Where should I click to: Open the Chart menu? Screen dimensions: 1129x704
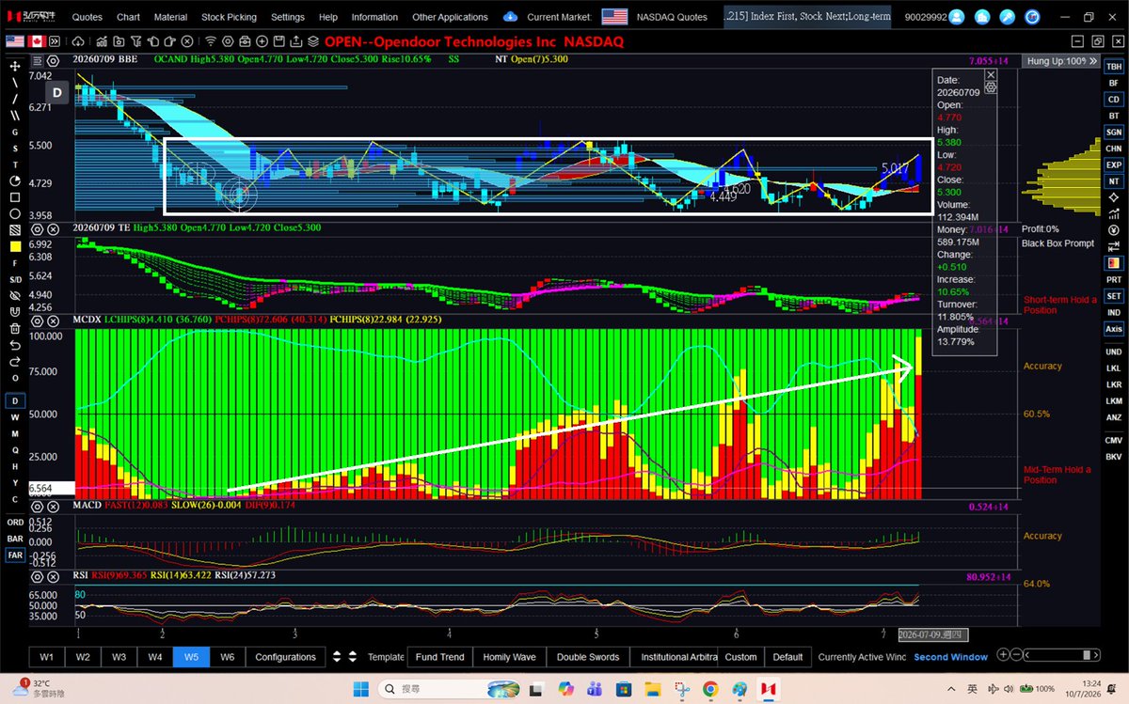point(128,17)
